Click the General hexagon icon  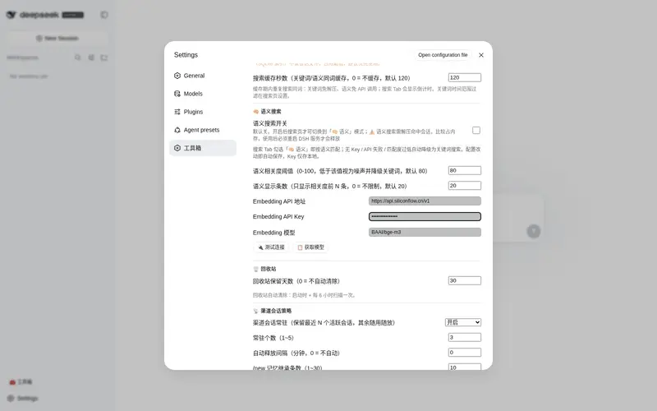pos(177,76)
